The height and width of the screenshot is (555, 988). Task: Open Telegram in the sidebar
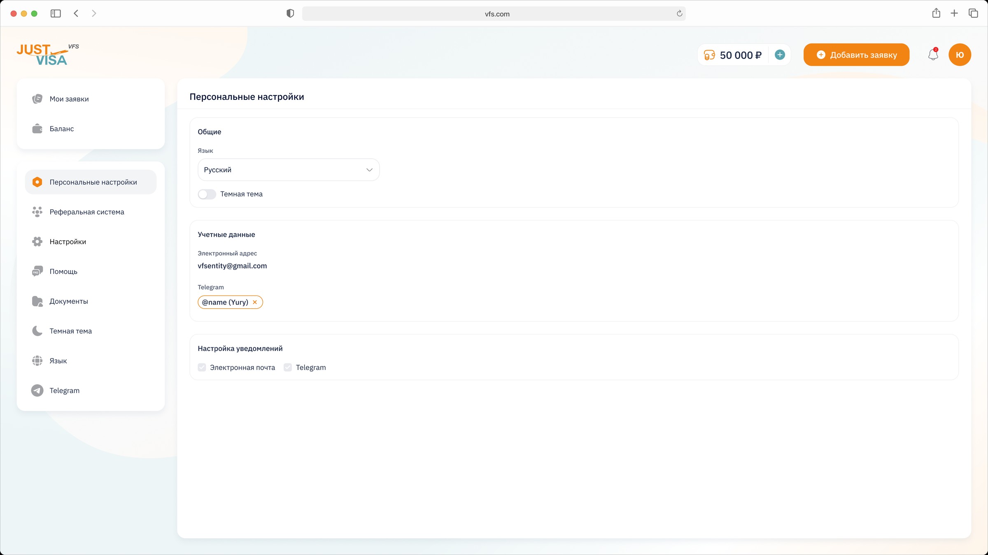[x=91, y=391]
